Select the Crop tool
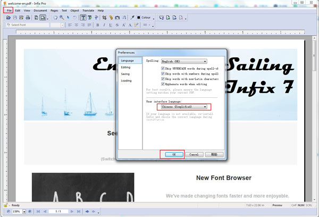Image resolution: width=319 pixels, height=217 pixels. tap(104, 18)
